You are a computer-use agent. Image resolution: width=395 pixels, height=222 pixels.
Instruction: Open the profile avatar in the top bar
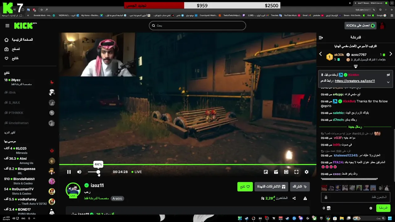tap(382, 26)
